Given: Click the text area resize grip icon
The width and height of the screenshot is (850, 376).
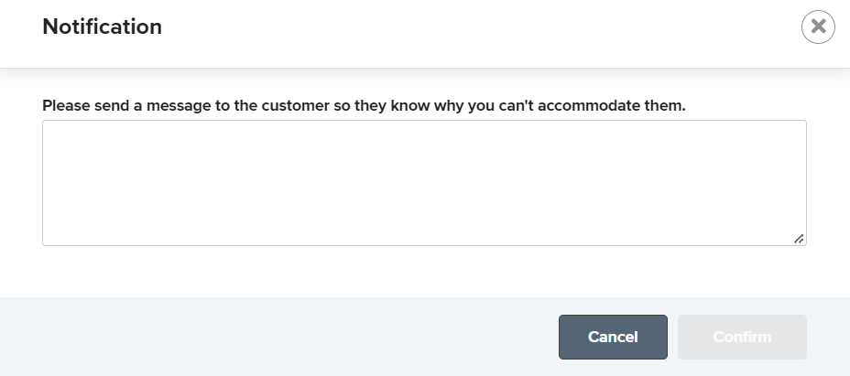Looking at the screenshot, I should click(799, 239).
